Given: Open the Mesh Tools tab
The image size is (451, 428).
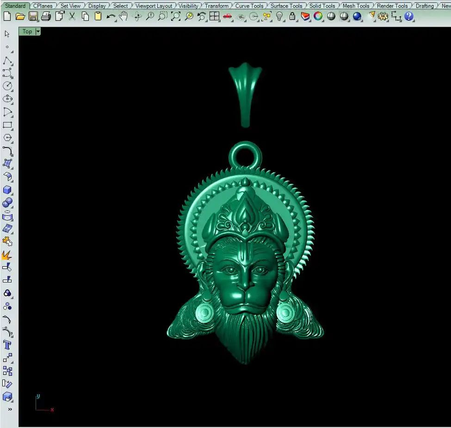Looking at the screenshot, I should click(356, 6).
